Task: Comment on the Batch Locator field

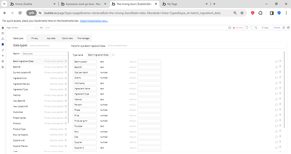Action: point(276,62)
